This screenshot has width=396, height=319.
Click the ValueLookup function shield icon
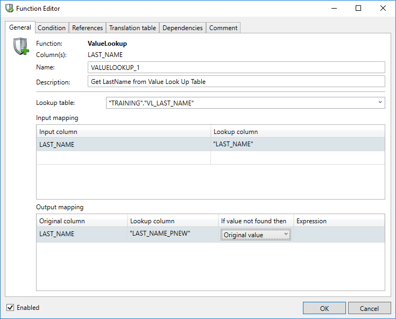pos(20,47)
